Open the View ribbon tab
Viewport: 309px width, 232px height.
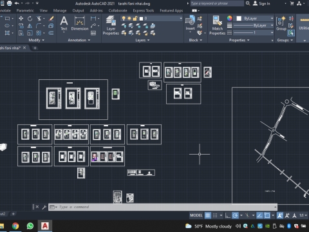44,10
